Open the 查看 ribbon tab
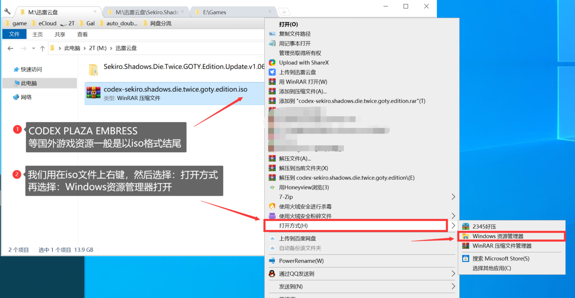575x298 pixels. 82,34
